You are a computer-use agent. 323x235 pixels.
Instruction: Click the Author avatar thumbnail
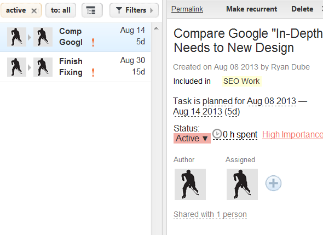[190, 184]
